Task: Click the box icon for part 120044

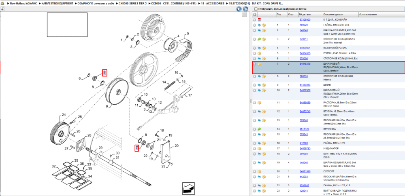Action: 264,191
